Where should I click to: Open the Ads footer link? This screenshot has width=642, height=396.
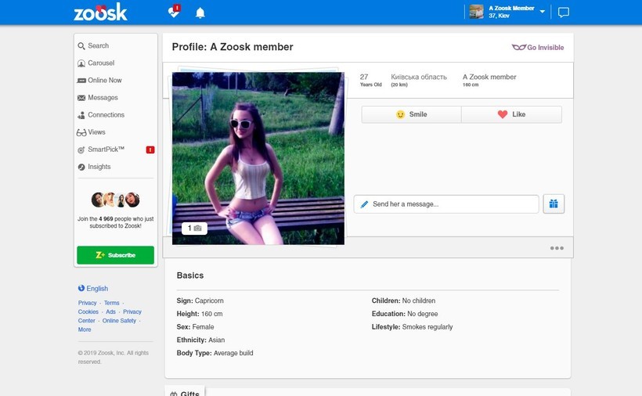coord(110,311)
